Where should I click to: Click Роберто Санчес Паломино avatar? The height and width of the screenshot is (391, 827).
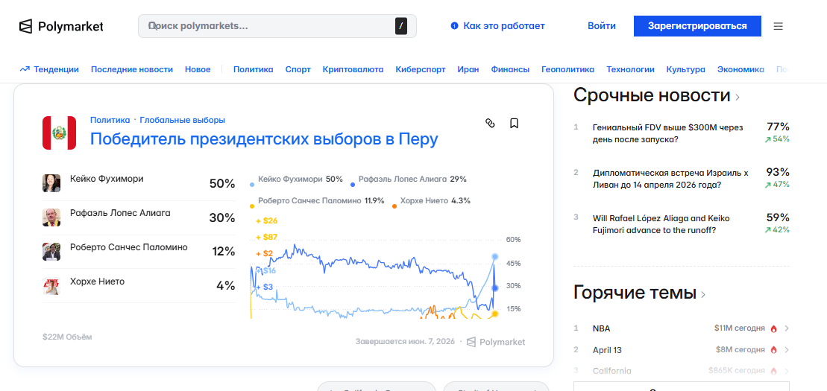click(51, 252)
